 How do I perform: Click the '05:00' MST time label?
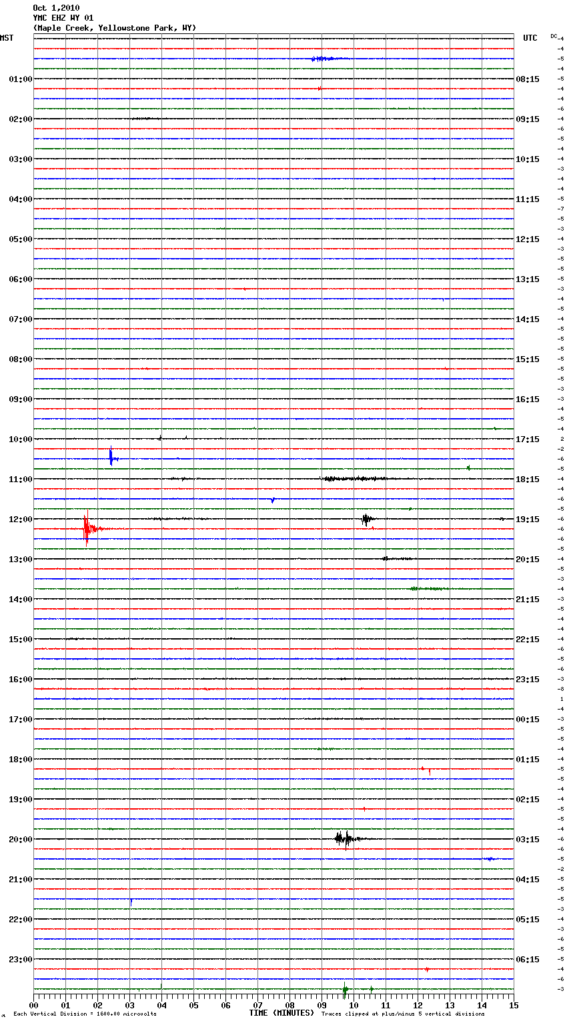21,239
